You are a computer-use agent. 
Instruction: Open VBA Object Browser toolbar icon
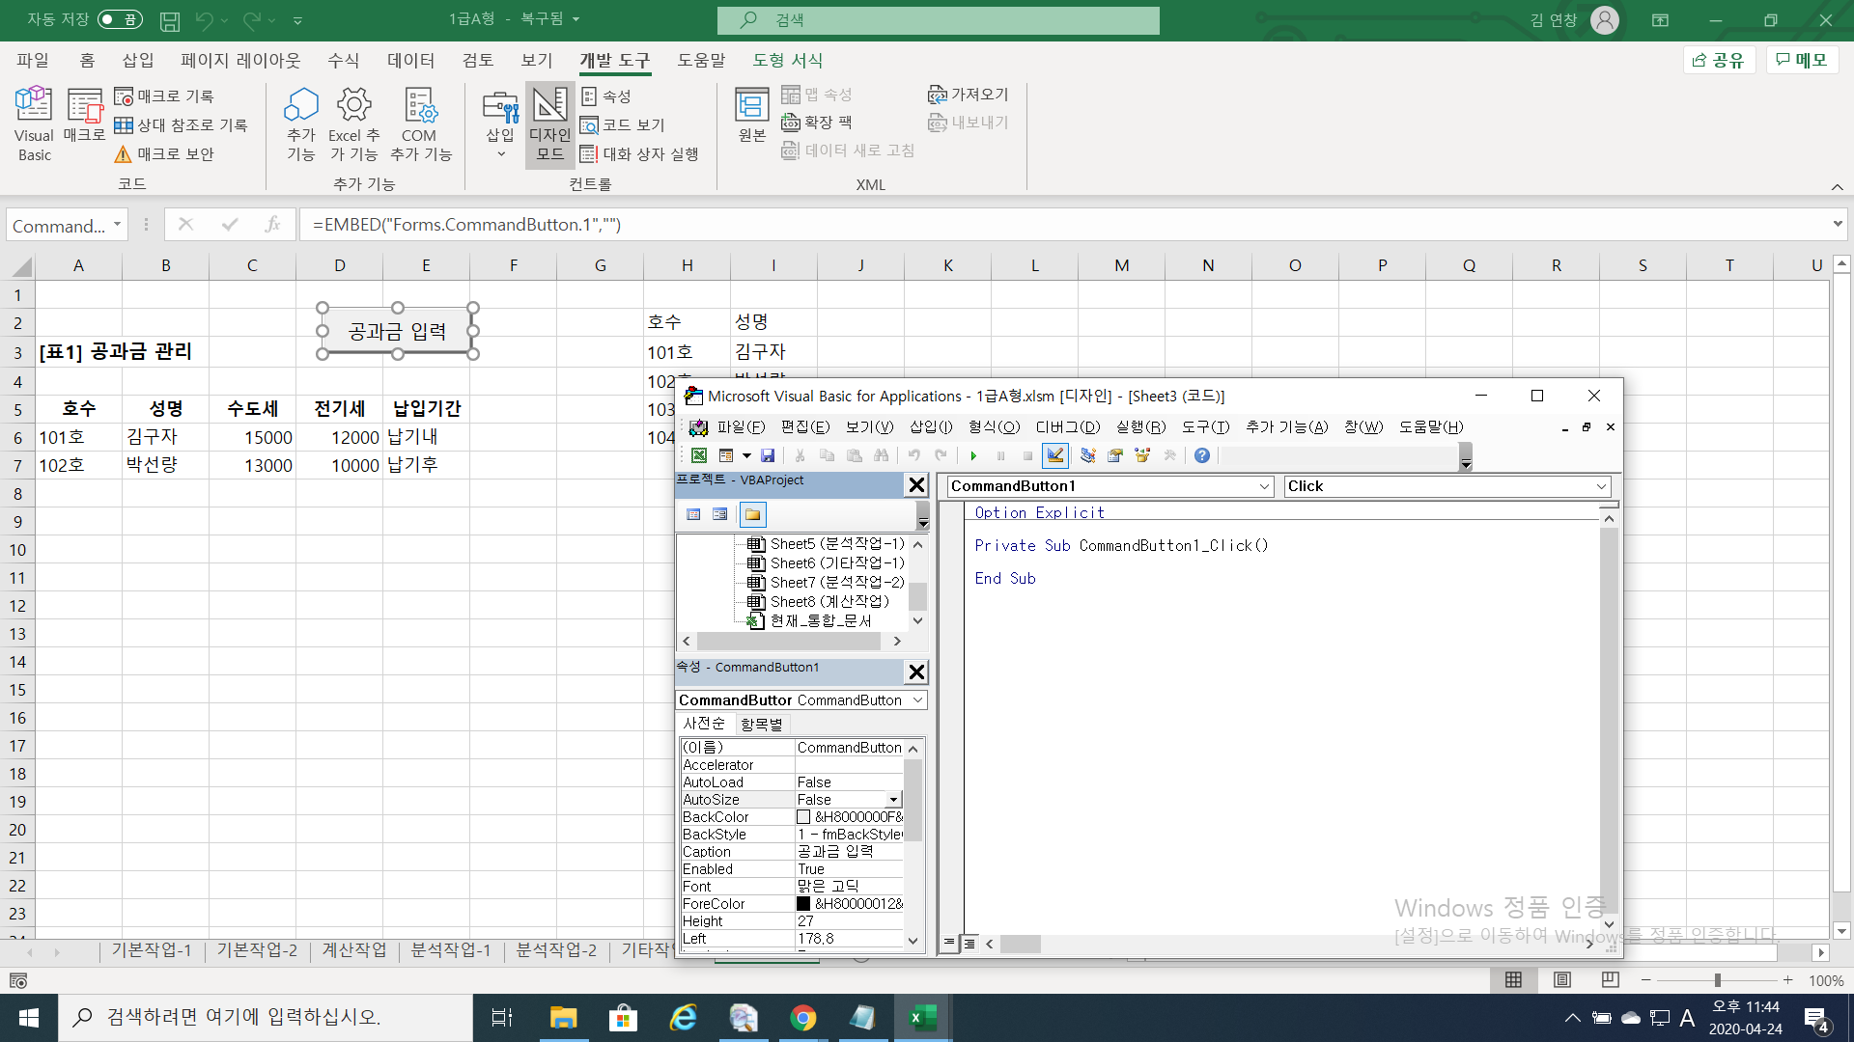[x=1142, y=455]
